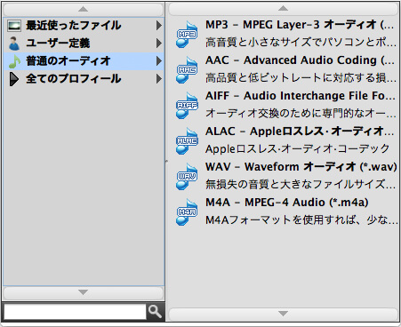Open the ユーザー定義 category
Image resolution: width=401 pixels, height=327 pixels.
pos(84,44)
